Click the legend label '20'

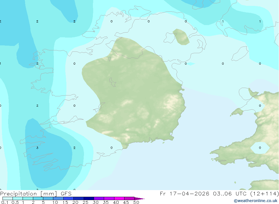click(x=75, y=202)
